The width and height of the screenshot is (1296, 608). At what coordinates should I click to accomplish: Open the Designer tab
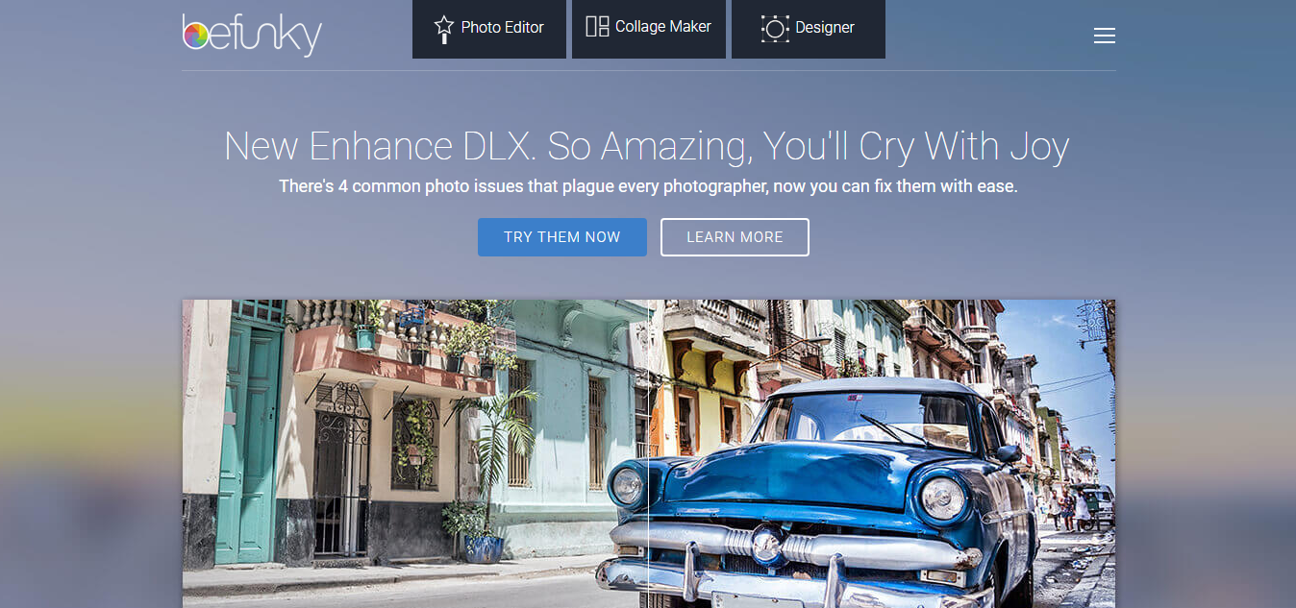809,29
